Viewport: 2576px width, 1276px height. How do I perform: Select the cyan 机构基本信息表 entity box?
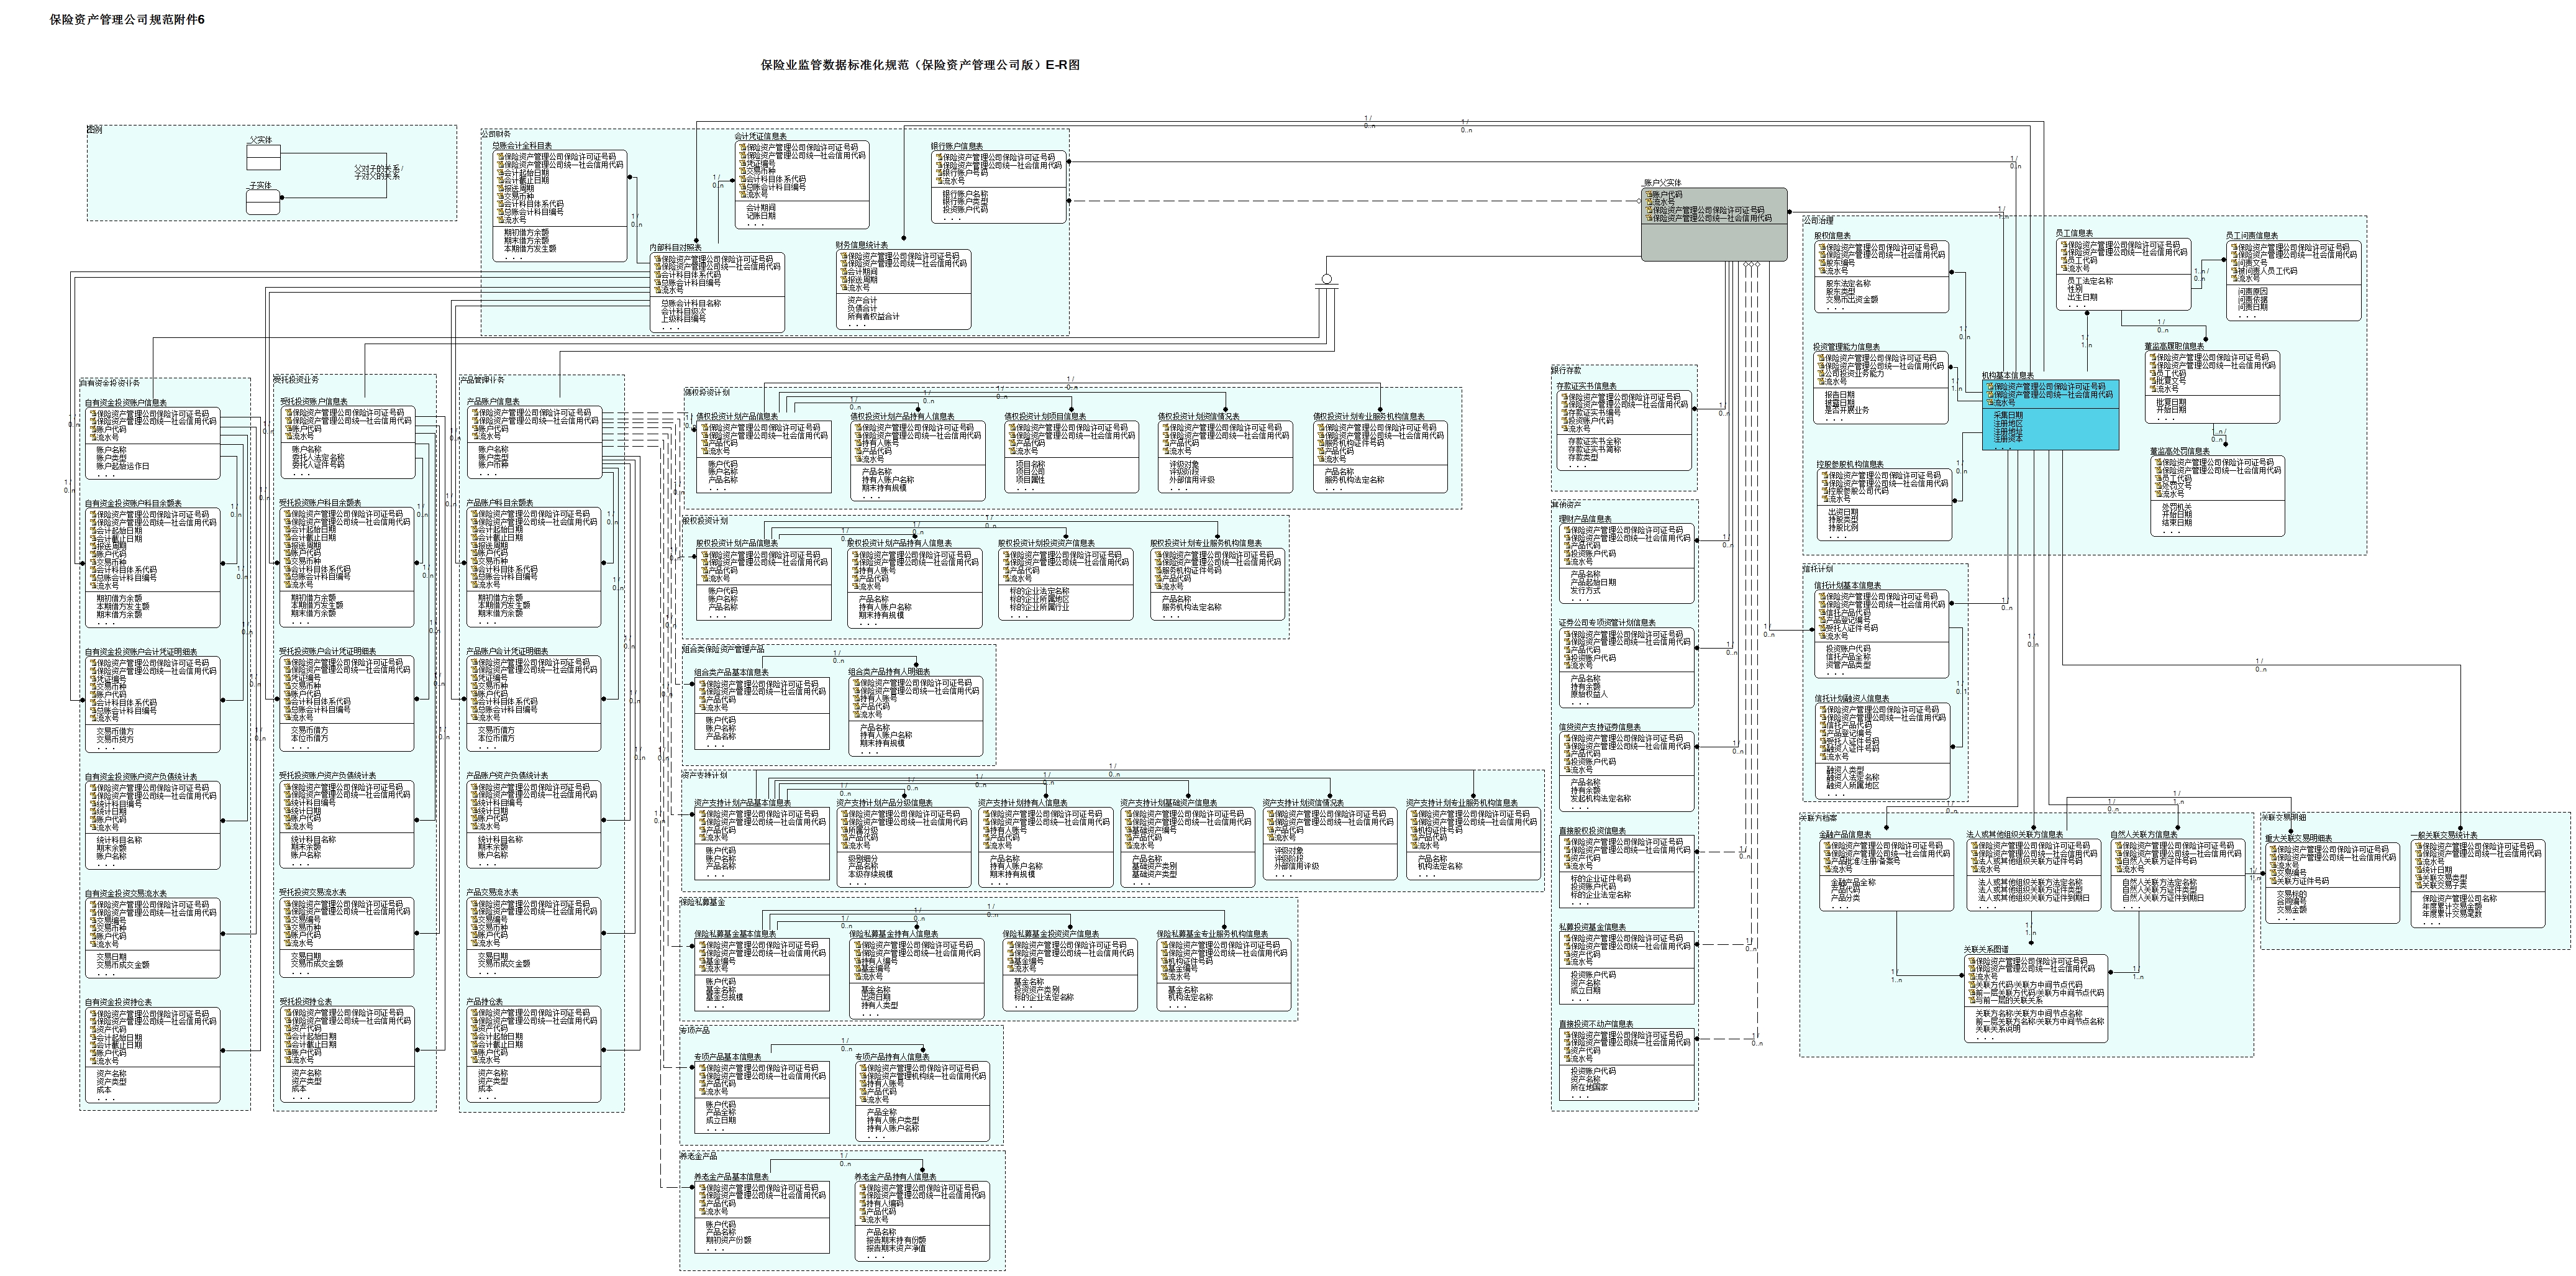point(2050,414)
